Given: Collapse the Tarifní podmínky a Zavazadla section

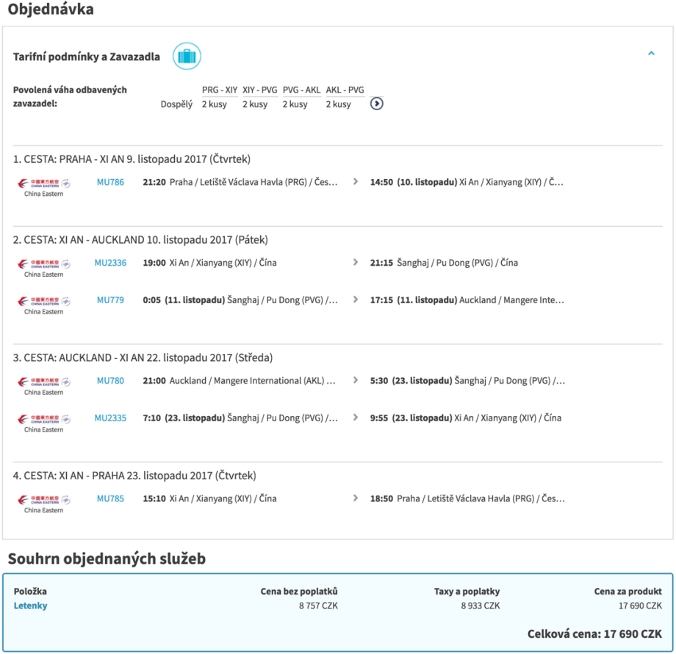Looking at the screenshot, I should click(650, 54).
